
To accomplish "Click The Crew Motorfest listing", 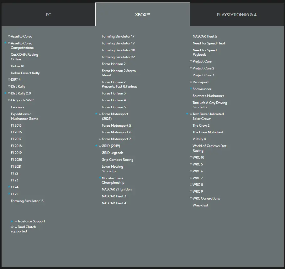I will [208, 132].
